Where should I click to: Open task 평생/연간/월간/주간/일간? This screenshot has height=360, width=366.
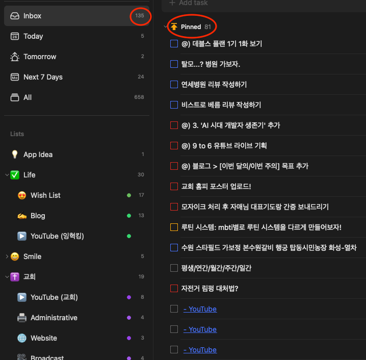point(216,268)
